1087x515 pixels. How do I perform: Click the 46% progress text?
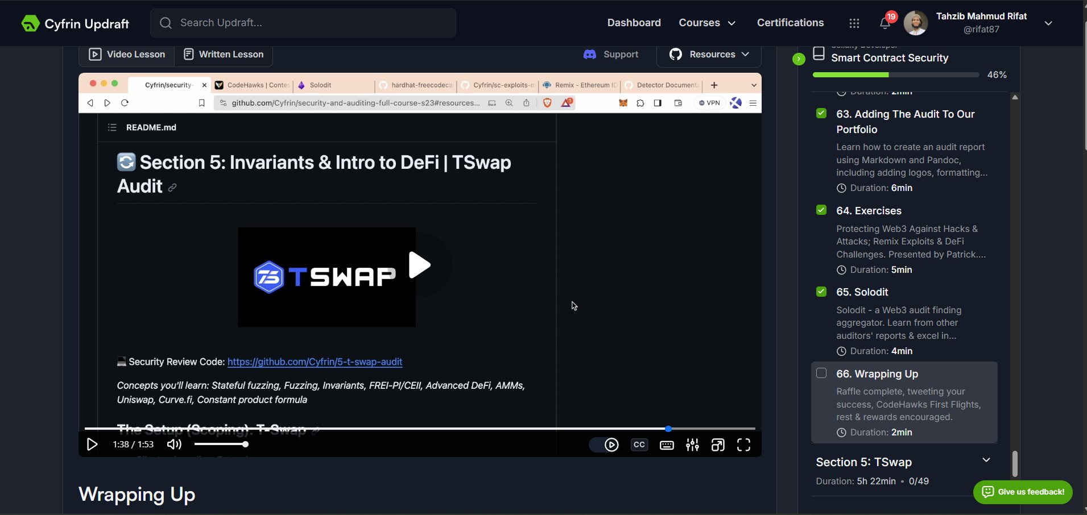tap(997, 75)
